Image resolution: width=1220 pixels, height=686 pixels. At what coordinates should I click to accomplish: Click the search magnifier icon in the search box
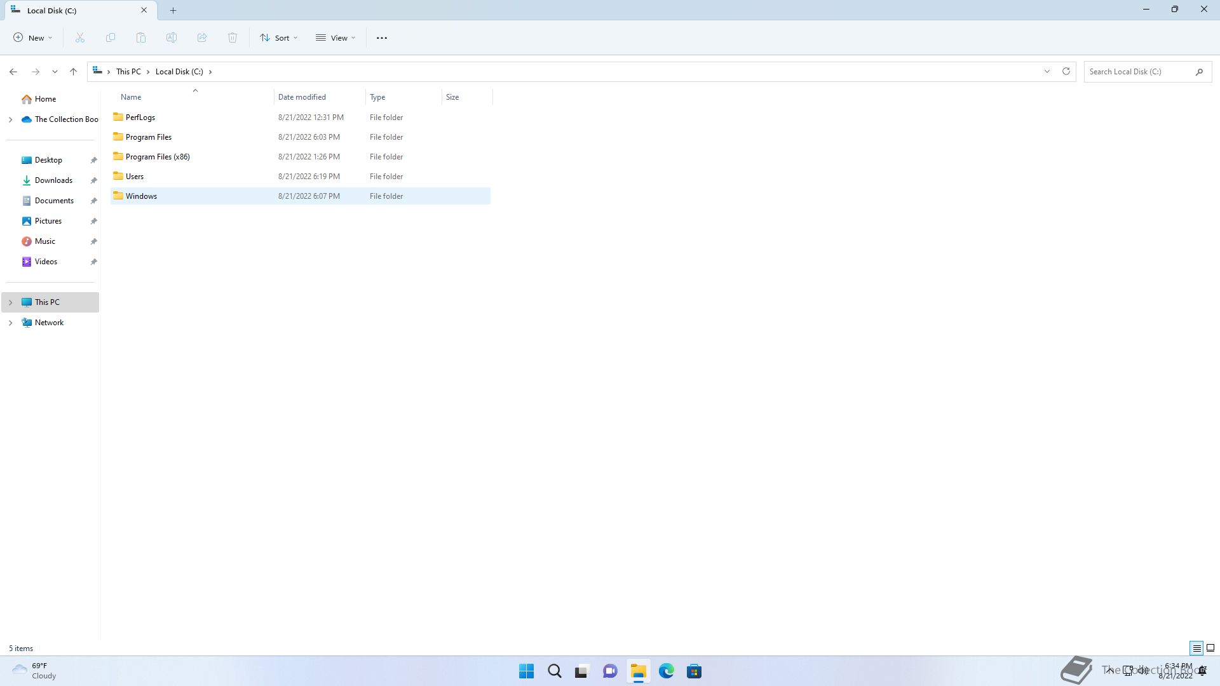[1199, 72]
